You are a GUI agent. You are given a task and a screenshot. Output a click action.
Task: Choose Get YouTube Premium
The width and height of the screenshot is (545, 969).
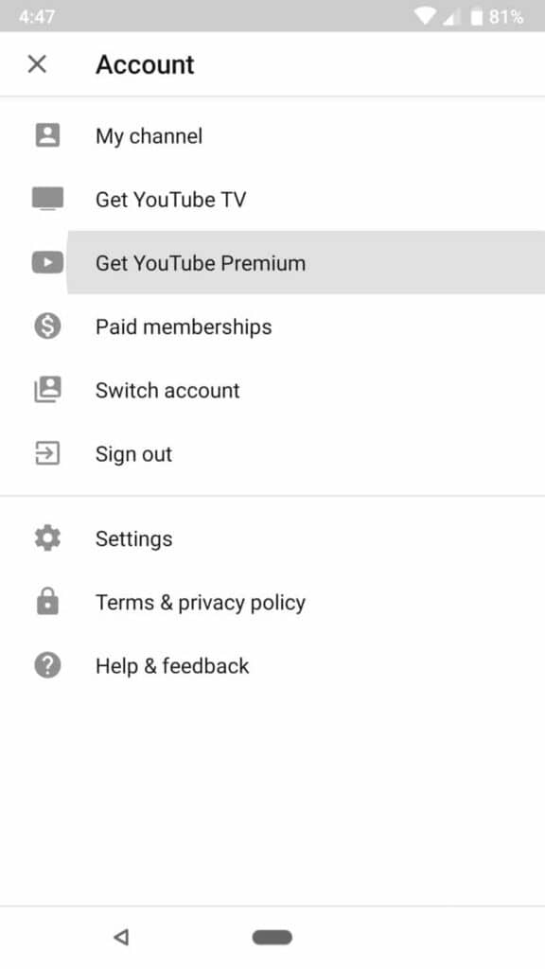click(x=272, y=263)
